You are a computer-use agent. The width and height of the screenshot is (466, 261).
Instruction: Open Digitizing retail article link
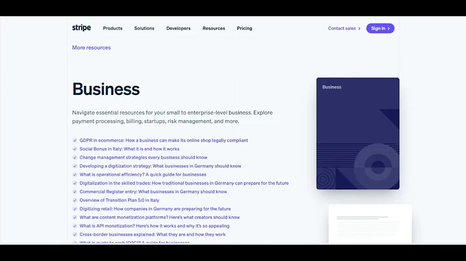[x=155, y=209]
